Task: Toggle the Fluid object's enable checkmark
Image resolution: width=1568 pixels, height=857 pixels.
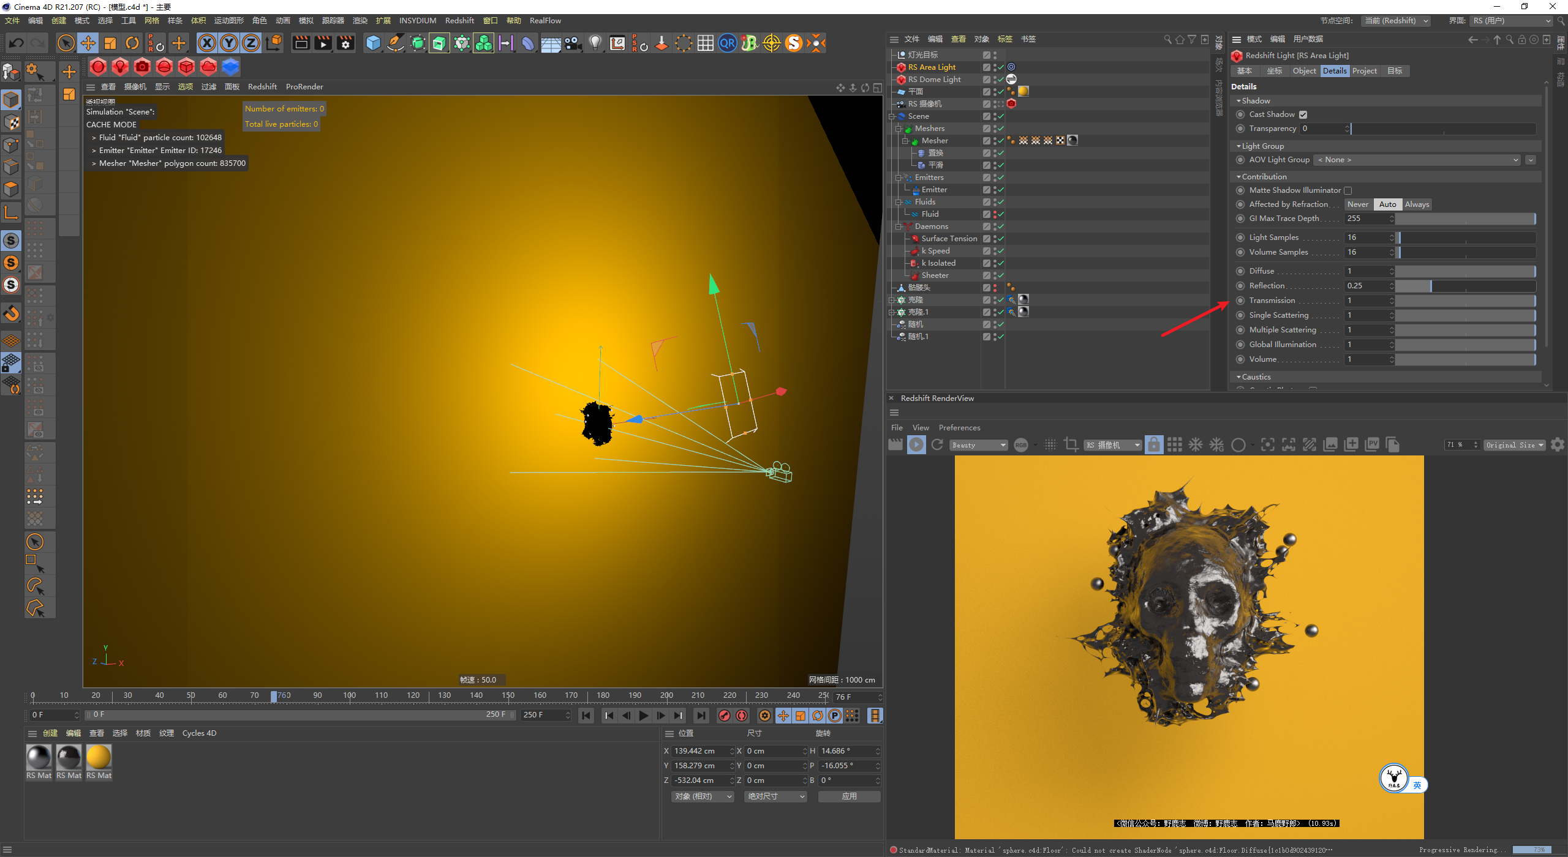Action: [1000, 214]
